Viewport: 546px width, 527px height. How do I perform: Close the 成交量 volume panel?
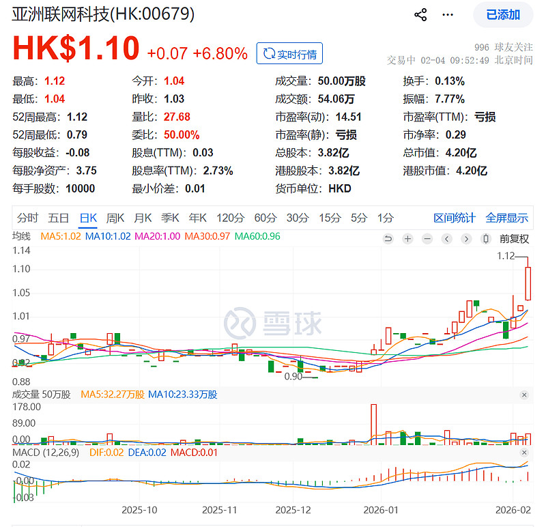(524, 395)
